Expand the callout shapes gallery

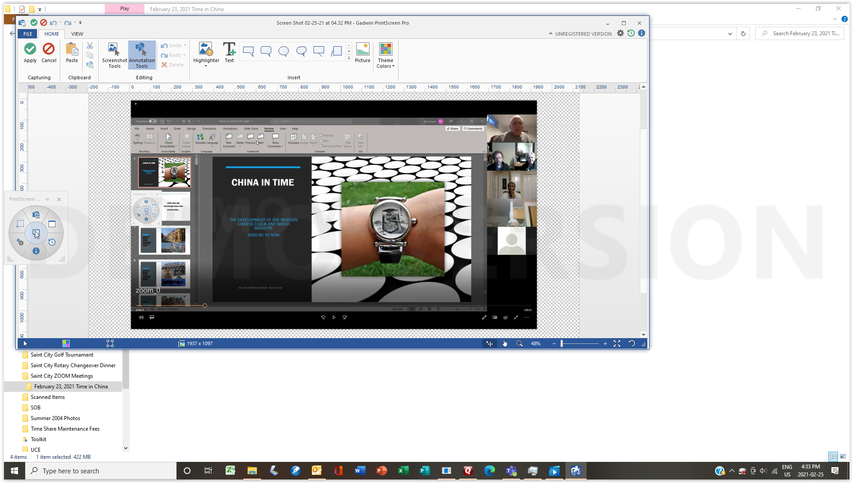(x=349, y=58)
